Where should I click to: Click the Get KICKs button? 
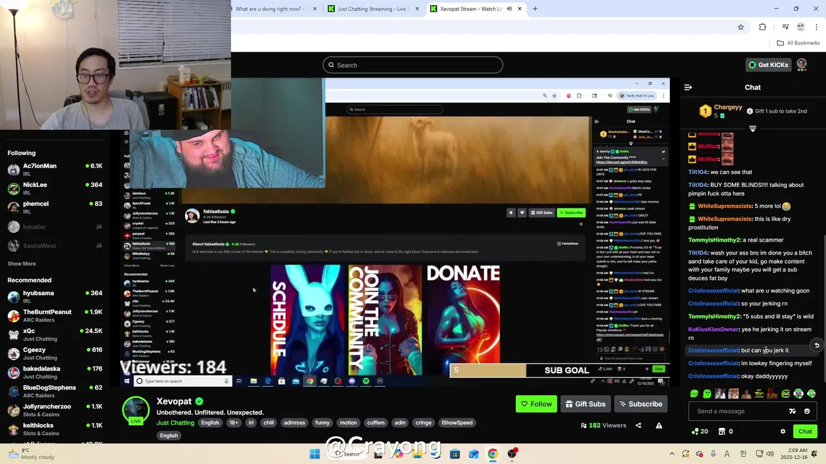pyautogui.click(x=768, y=64)
